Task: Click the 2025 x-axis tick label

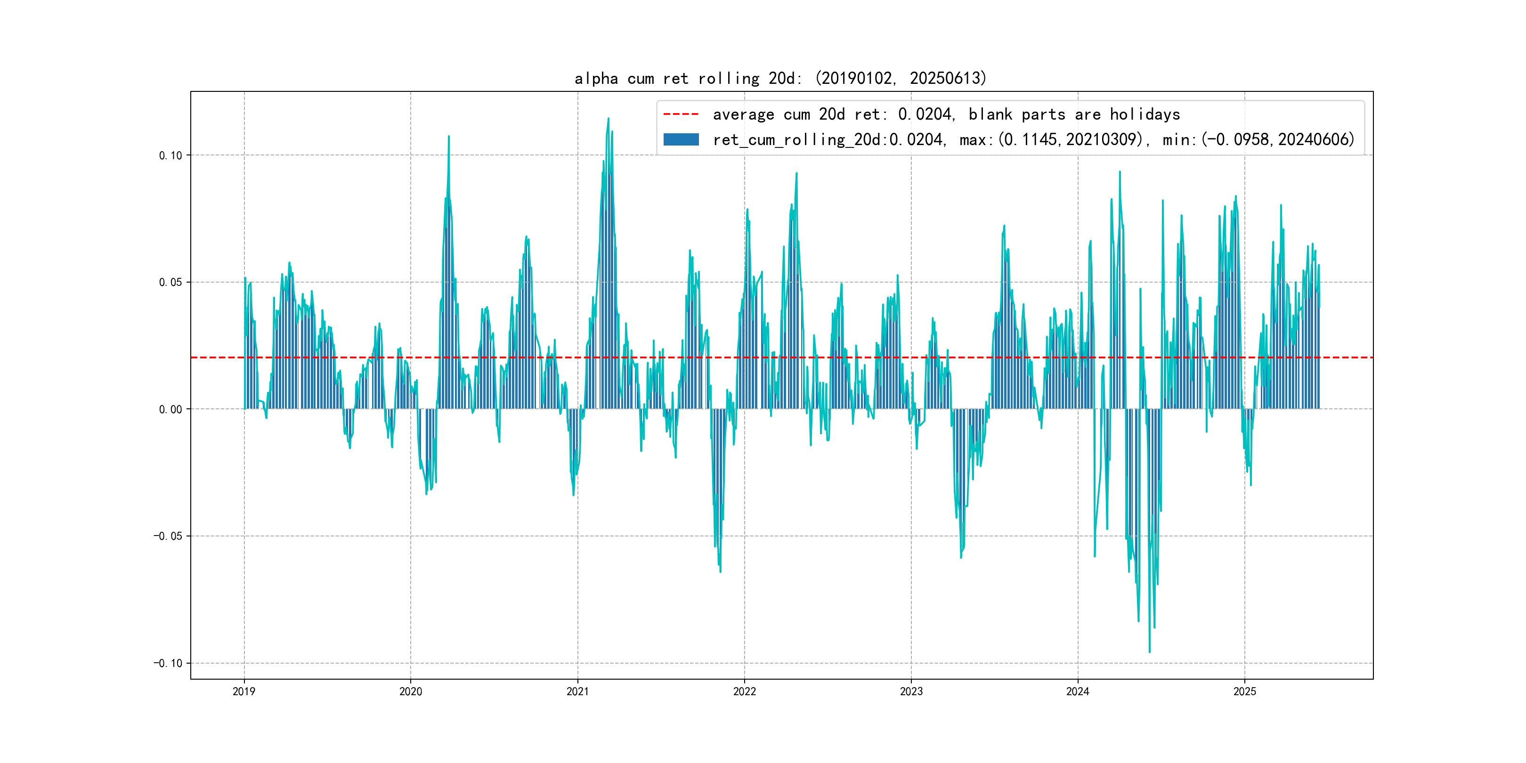Action: point(1245,691)
